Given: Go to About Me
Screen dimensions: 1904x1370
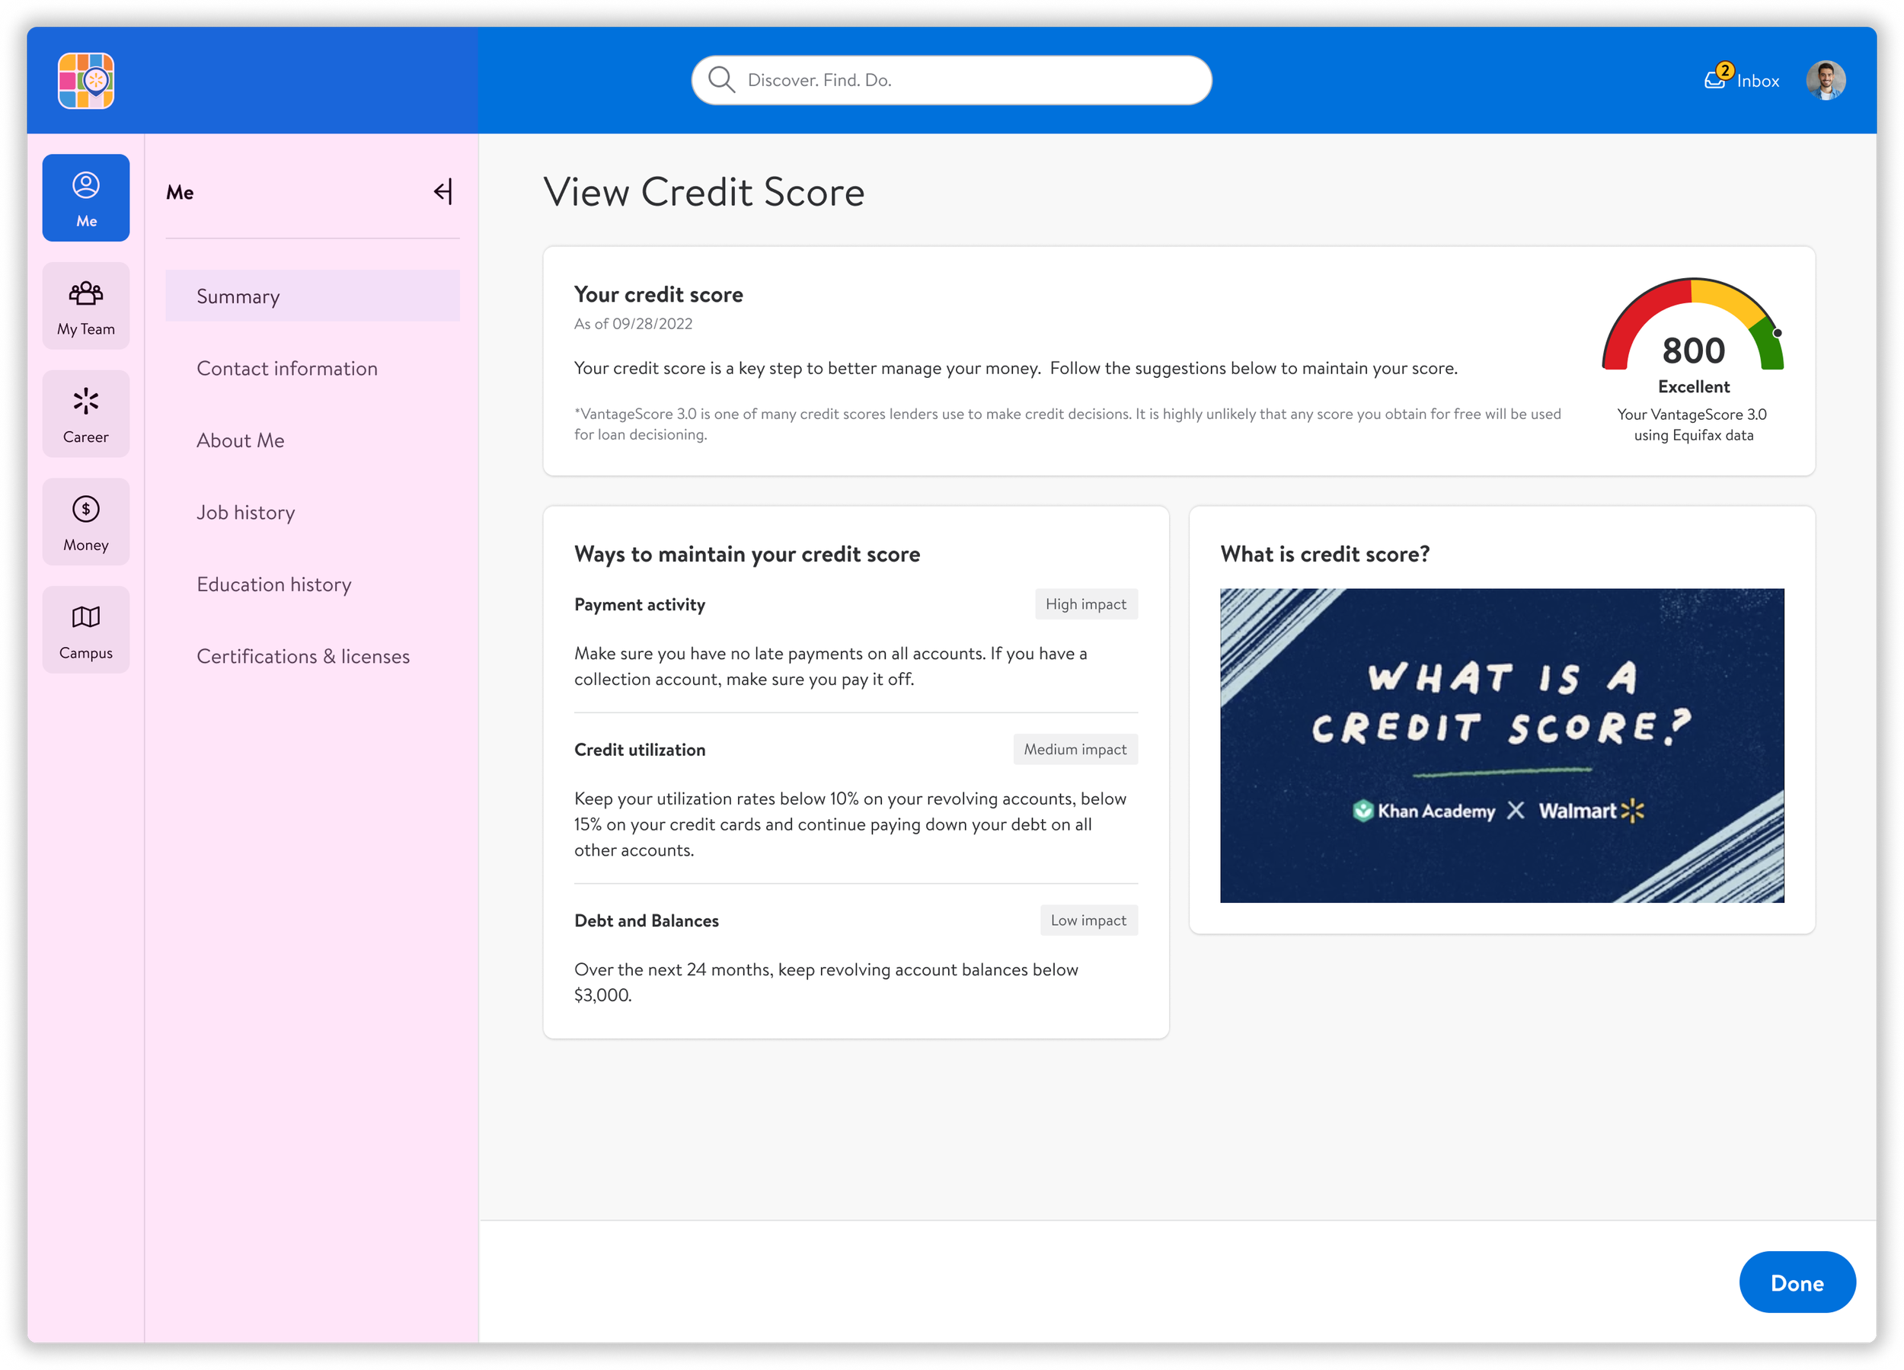Looking at the screenshot, I should point(240,441).
